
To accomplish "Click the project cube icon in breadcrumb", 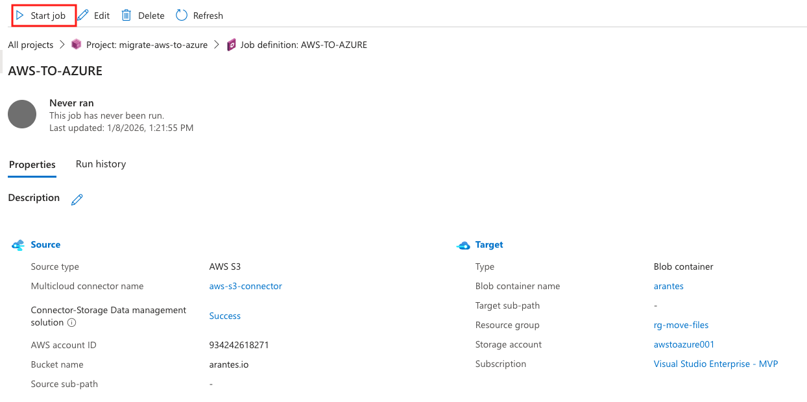I will pos(77,45).
